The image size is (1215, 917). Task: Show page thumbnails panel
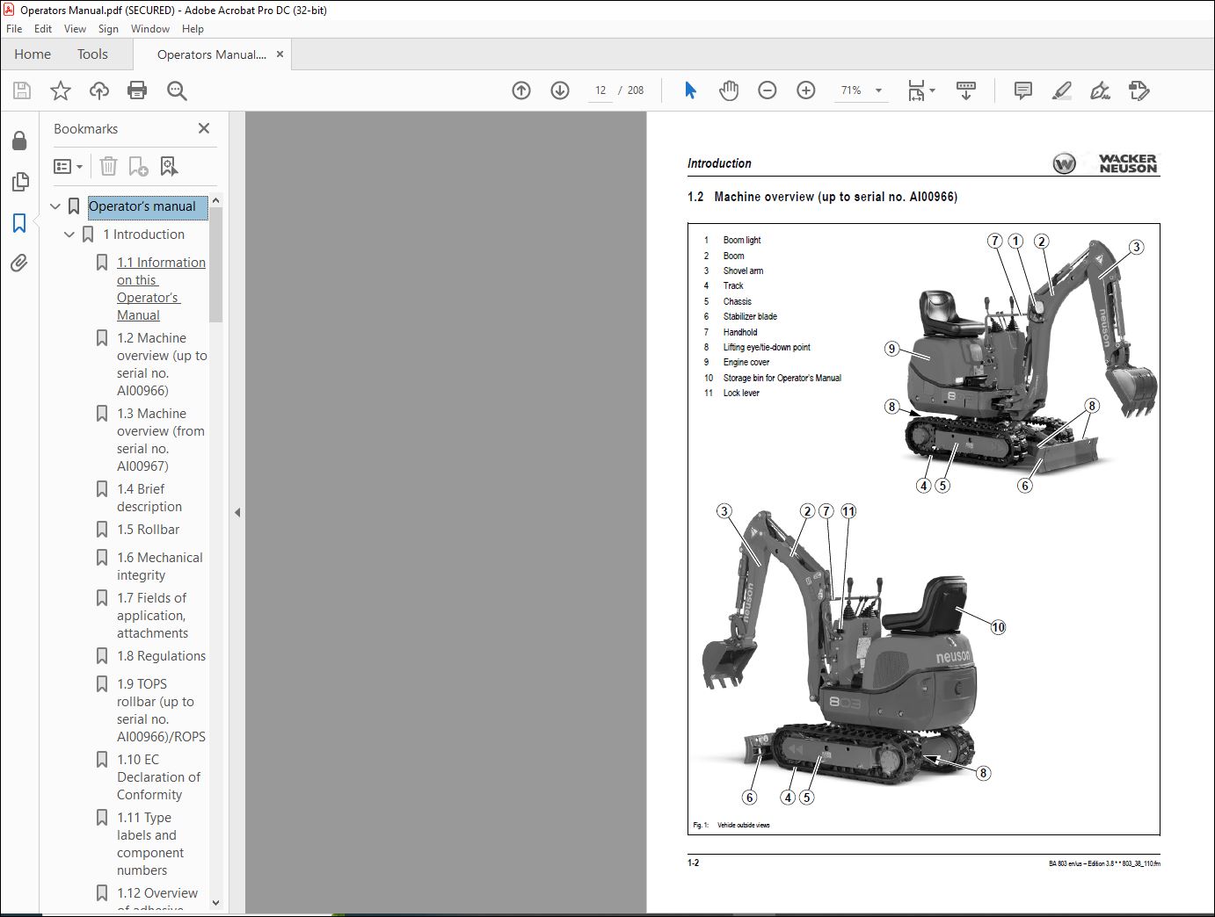(19, 182)
